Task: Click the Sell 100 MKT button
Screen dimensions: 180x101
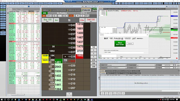Action: [91, 20]
